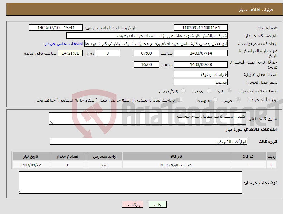Viewport: 283px width, 214px height.
Task: Click the resize handle of description textarea
Action: pos(51,123)
